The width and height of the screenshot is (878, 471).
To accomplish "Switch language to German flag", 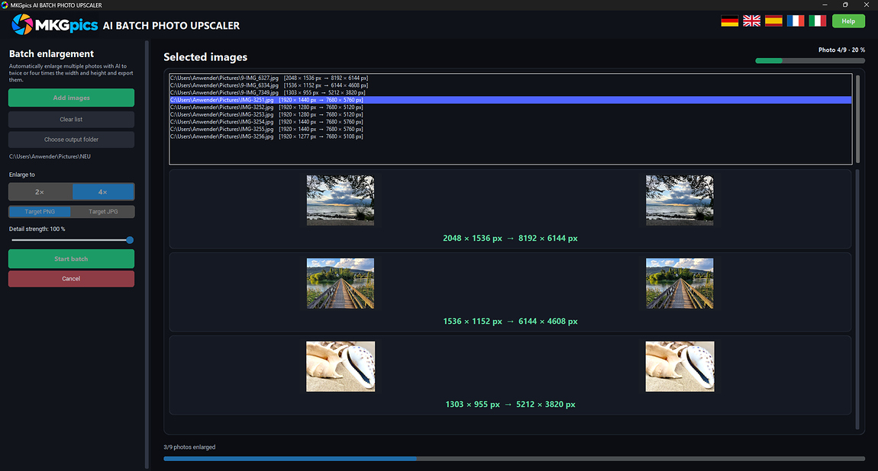I will click(729, 21).
